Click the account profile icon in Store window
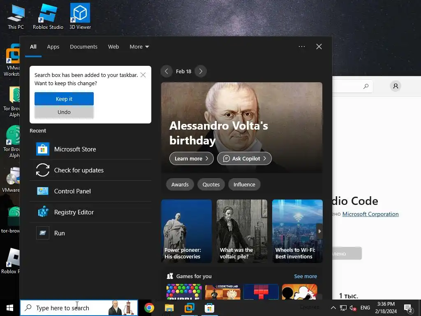 click(x=396, y=86)
